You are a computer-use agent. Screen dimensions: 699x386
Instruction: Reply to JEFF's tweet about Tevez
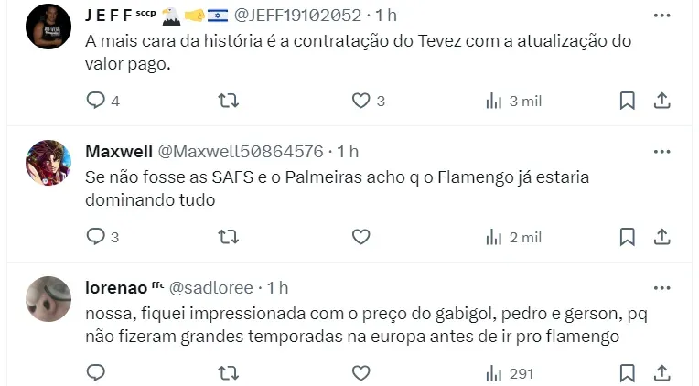pos(96,101)
